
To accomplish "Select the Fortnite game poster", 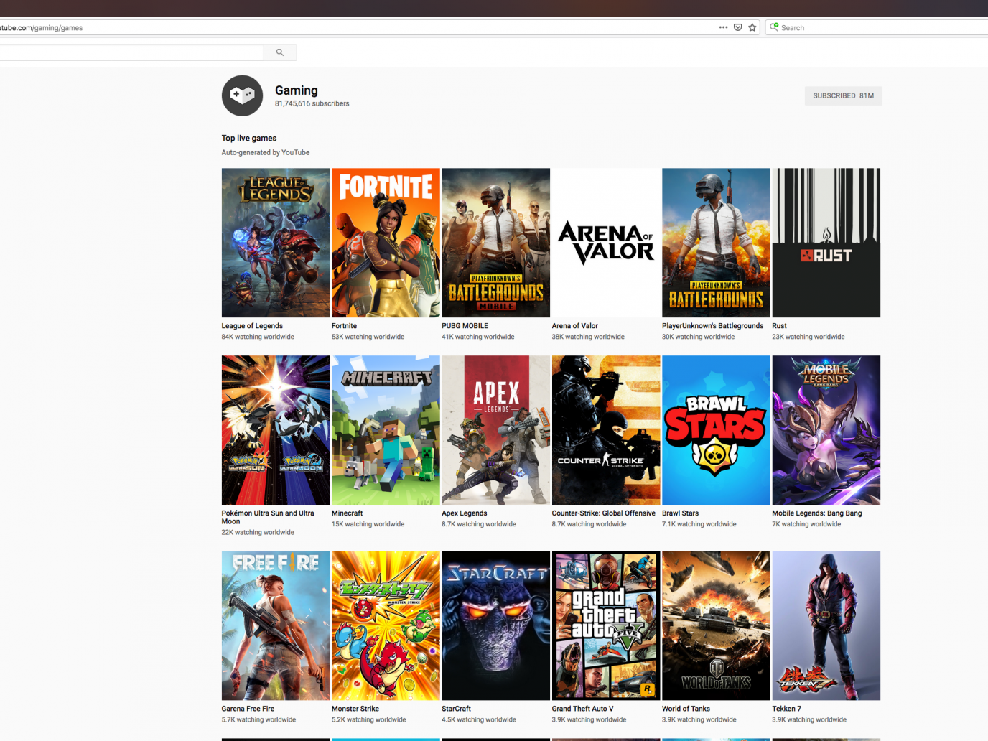I will pos(386,243).
